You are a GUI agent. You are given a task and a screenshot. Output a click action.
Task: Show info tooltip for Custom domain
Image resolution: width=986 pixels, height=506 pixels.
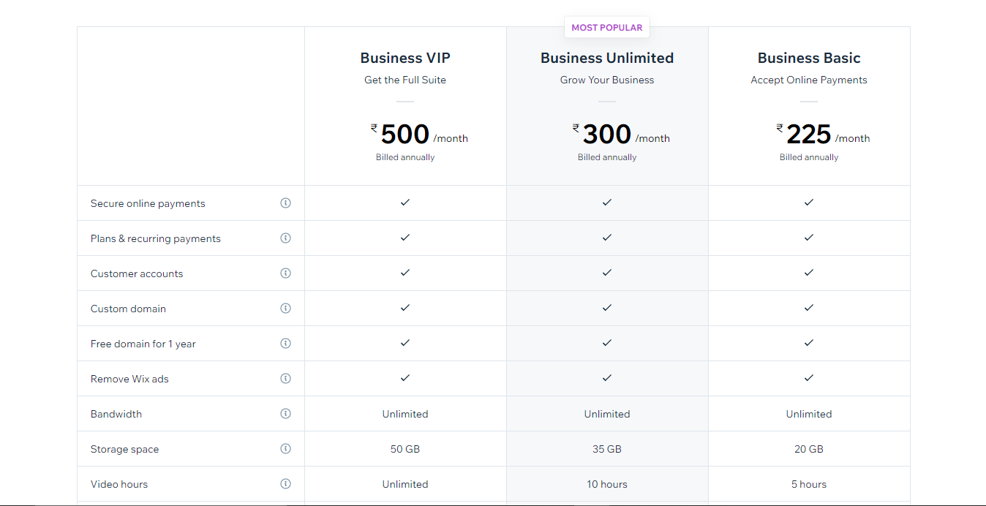point(285,309)
